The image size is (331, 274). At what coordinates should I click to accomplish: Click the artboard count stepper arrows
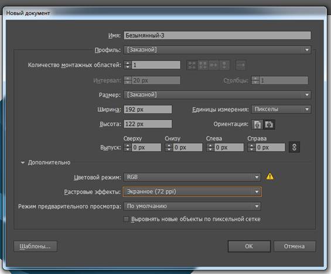[128, 65]
